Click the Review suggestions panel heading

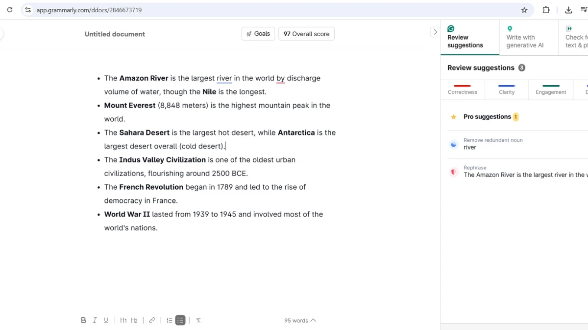pyautogui.click(x=481, y=68)
